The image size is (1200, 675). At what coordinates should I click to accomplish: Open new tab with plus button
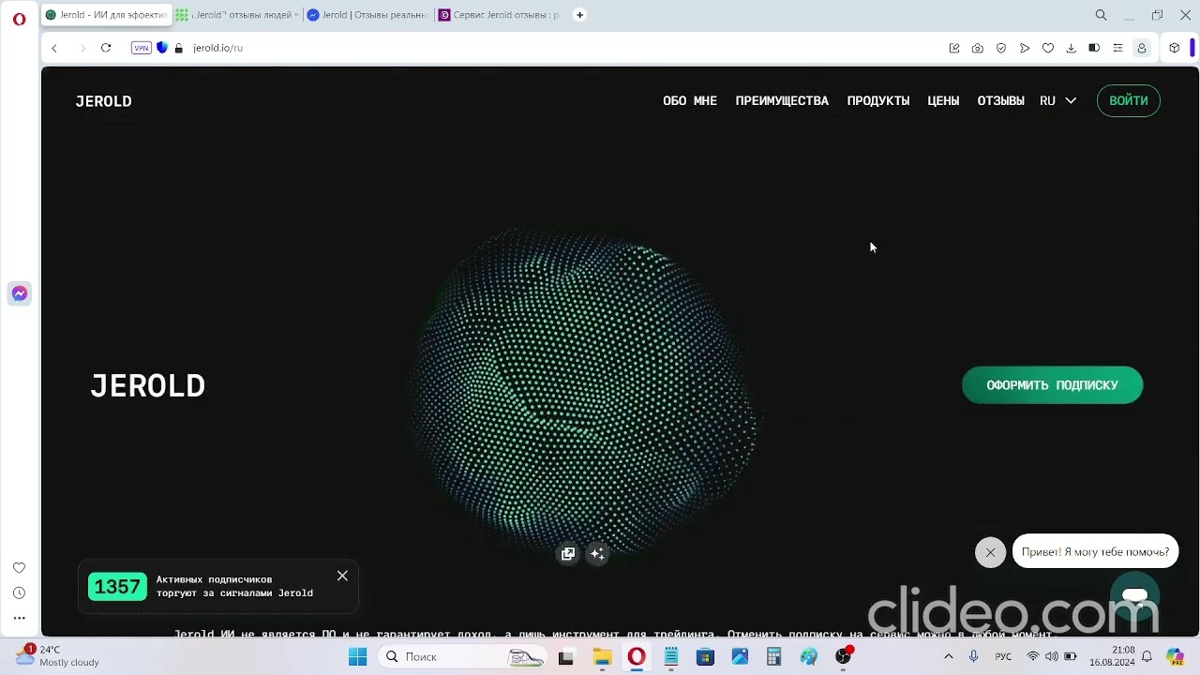coord(579,15)
